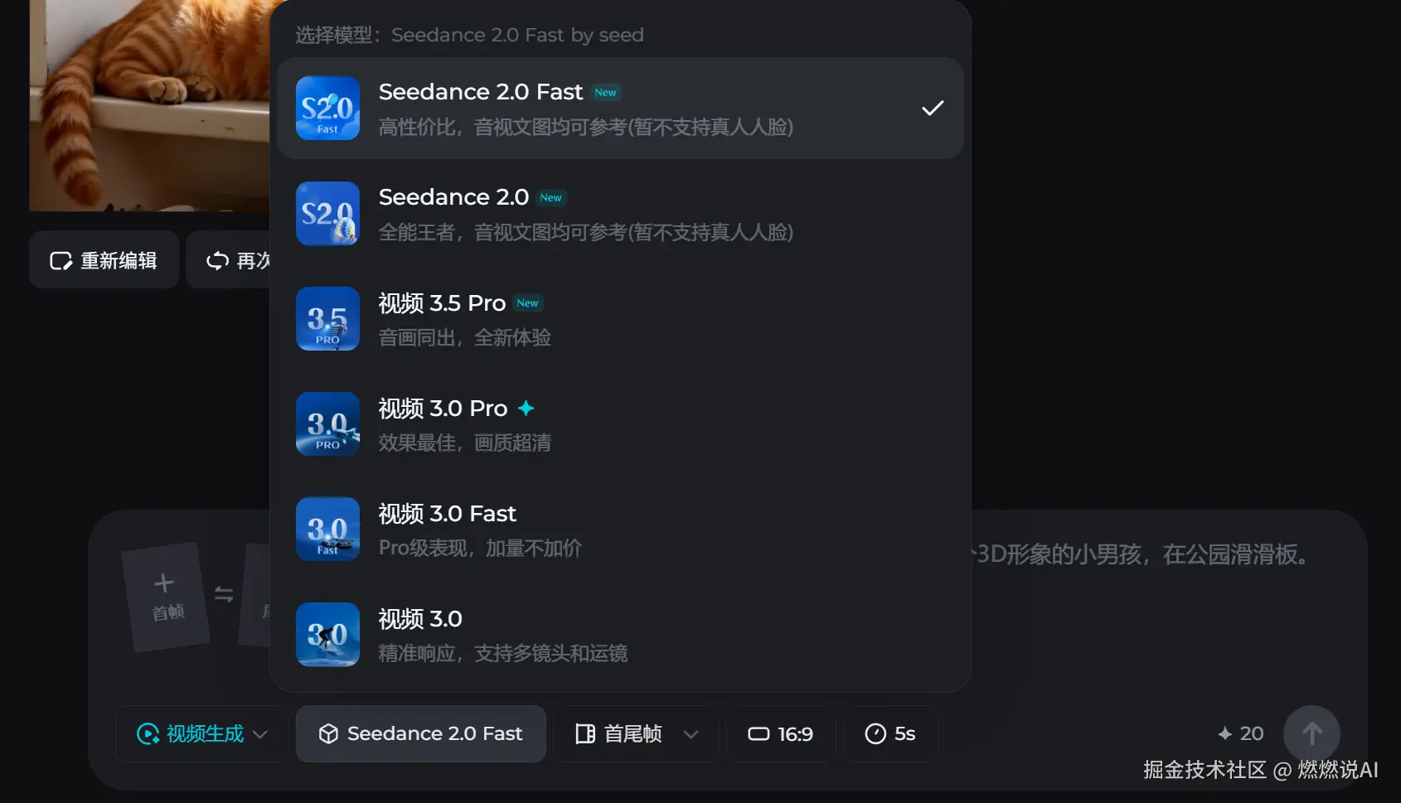Screen dimensions: 1401x803
Task: Click the New badge next to Seedance 2.0
Action: (x=551, y=198)
